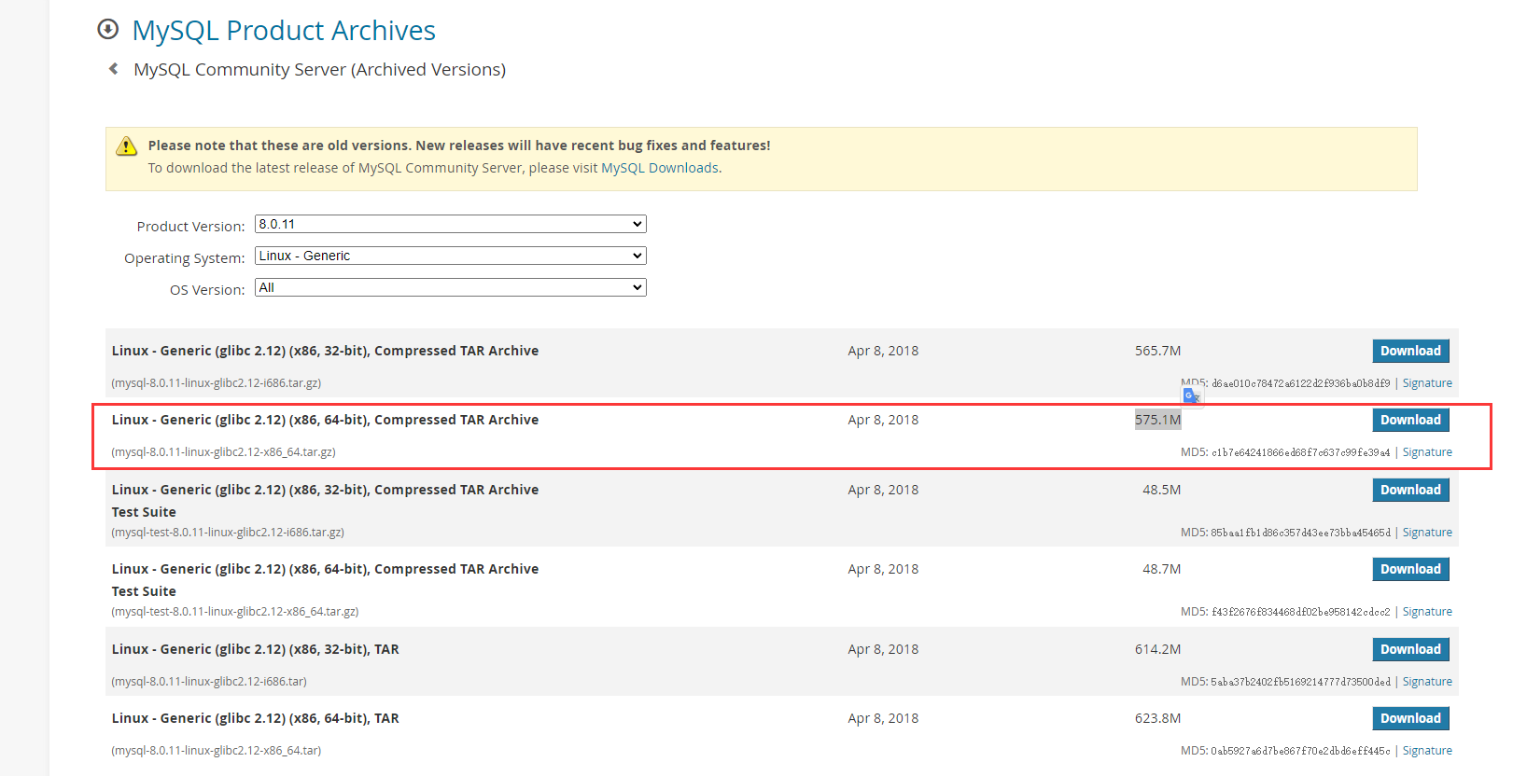The width and height of the screenshot is (1527, 776).
Task: Click the translate icon near the 575.1M size
Action: pyautogui.click(x=1192, y=396)
